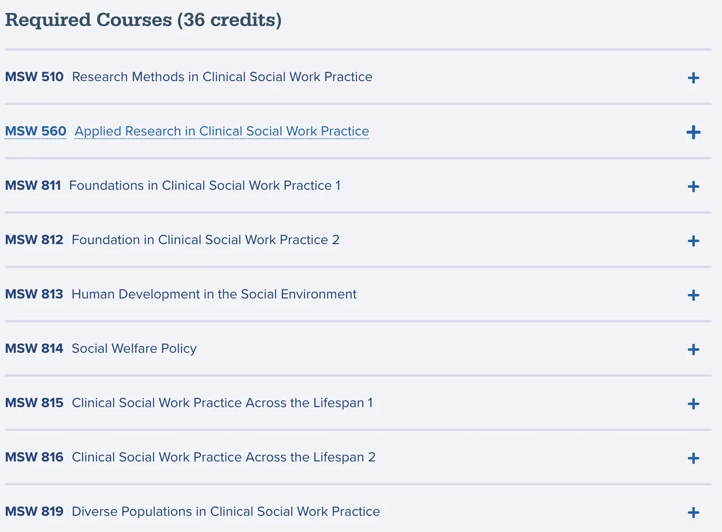Viewport: 722px width, 532px height.
Task: Expand Foundations in Clinical Social Work Practice 1
Action: (x=204, y=185)
